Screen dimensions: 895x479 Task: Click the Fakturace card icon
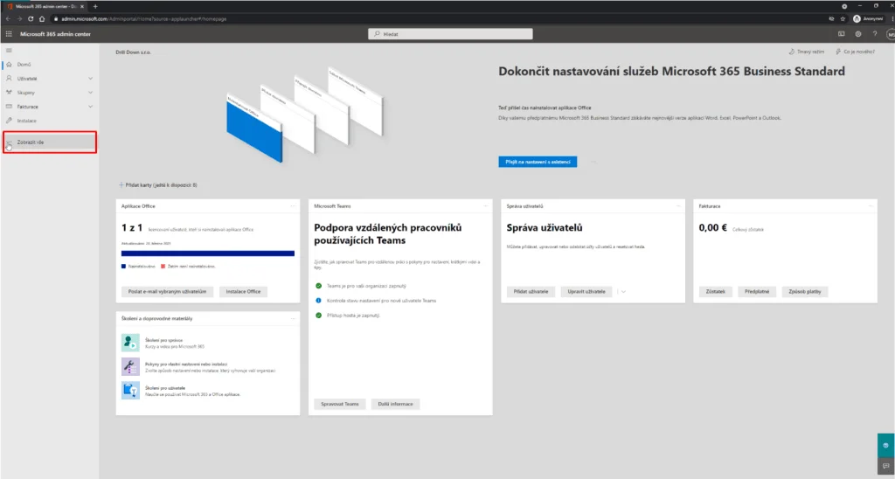[9, 107]
